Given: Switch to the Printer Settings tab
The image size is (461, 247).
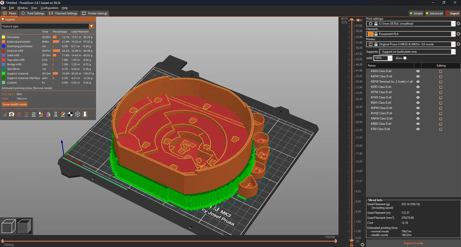Looking at the screenshot, I should click(x=95, y=13).
